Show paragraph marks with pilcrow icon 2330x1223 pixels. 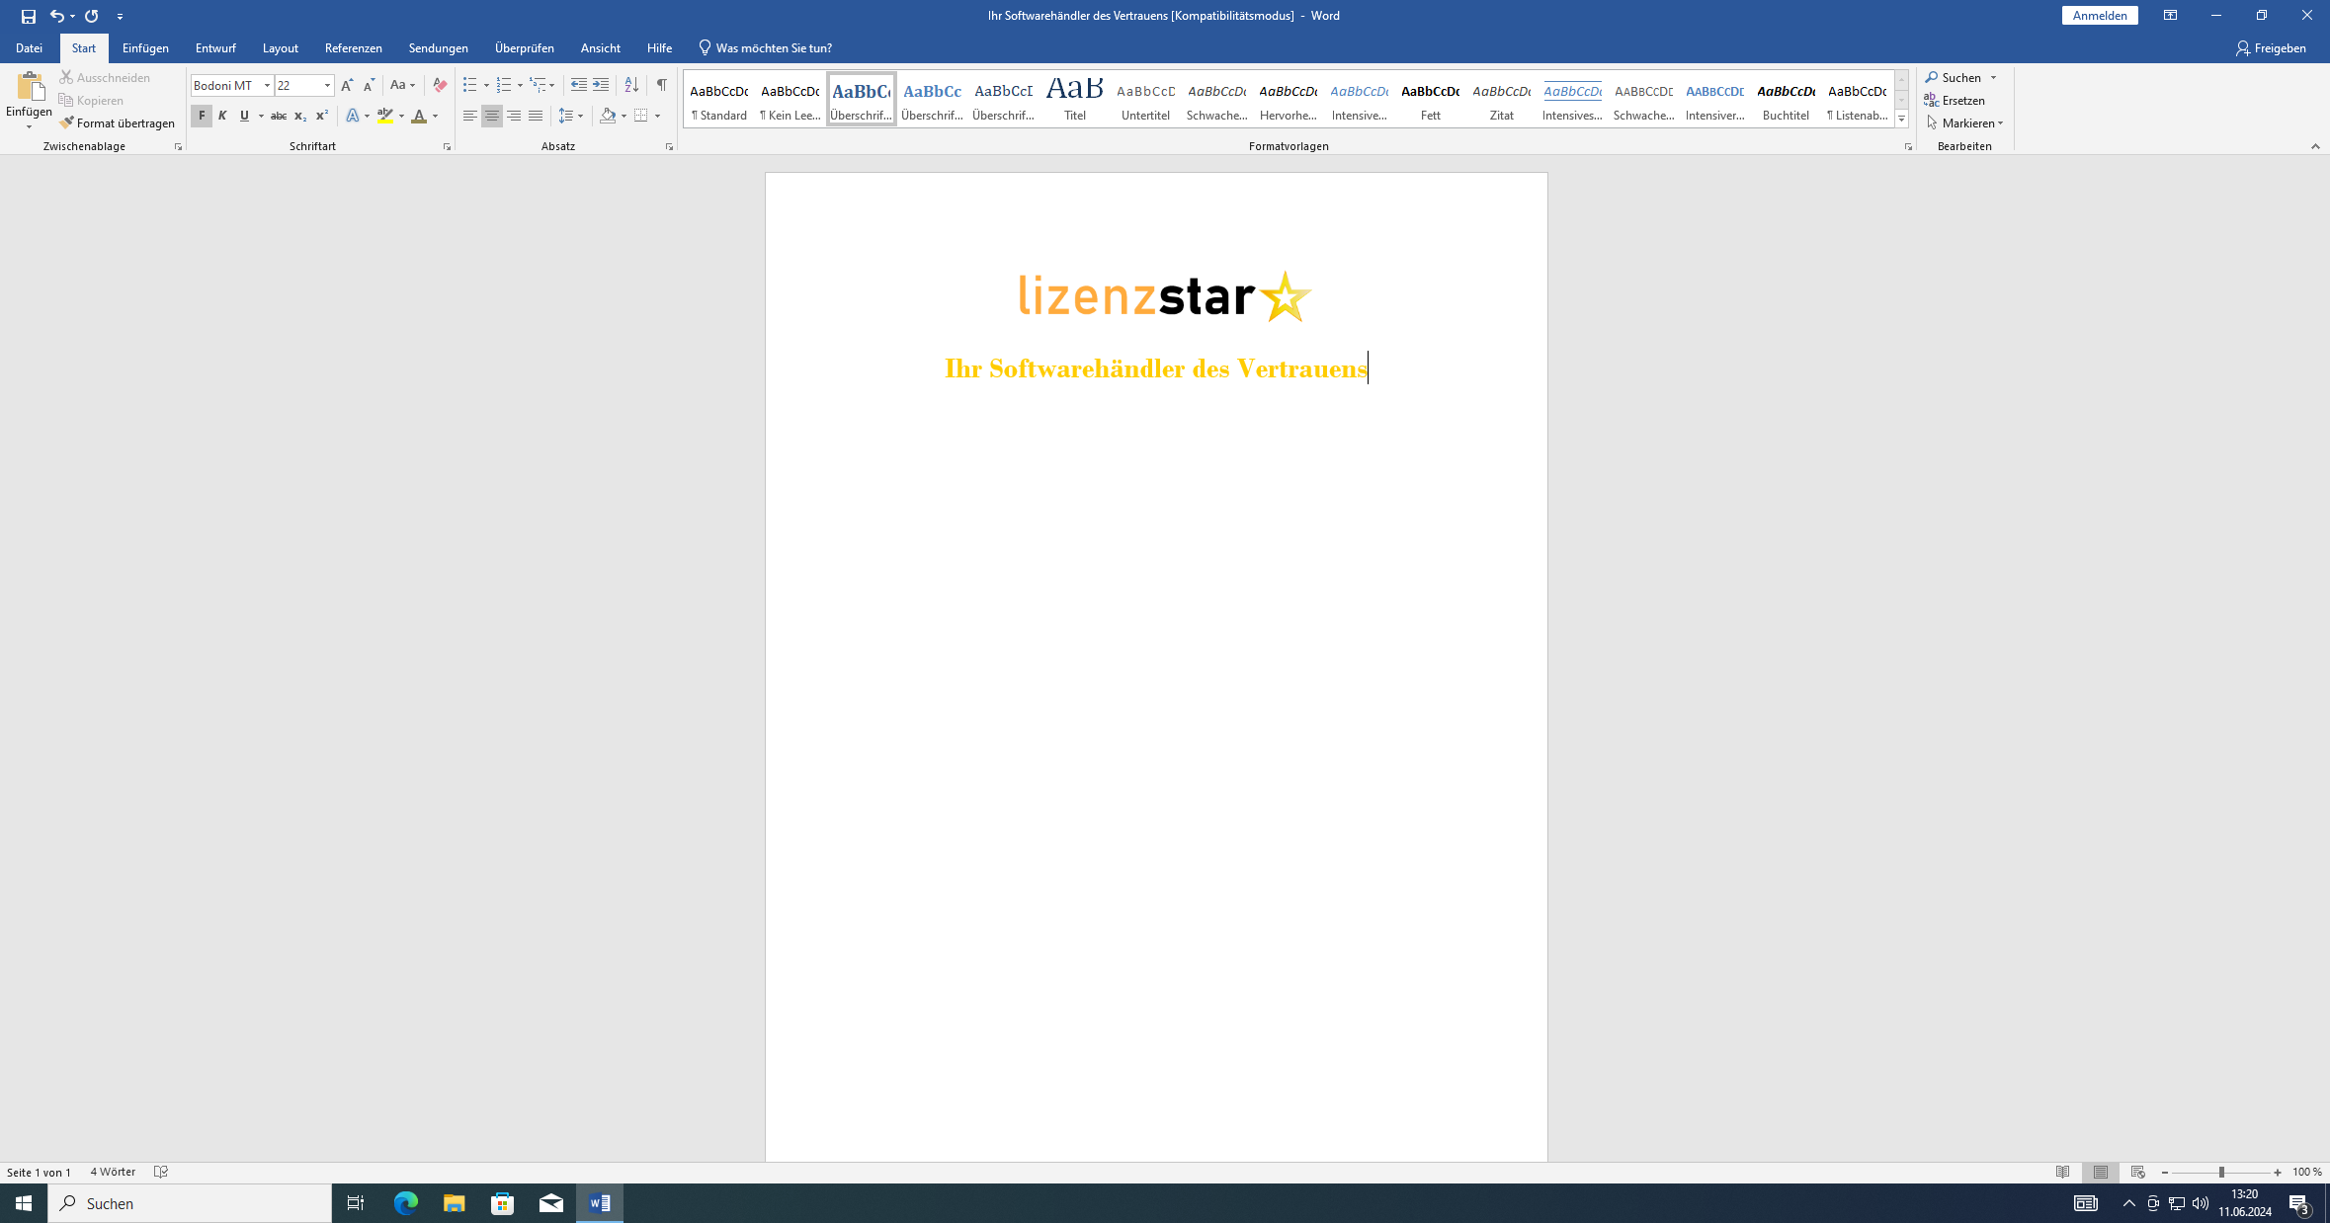662,85
